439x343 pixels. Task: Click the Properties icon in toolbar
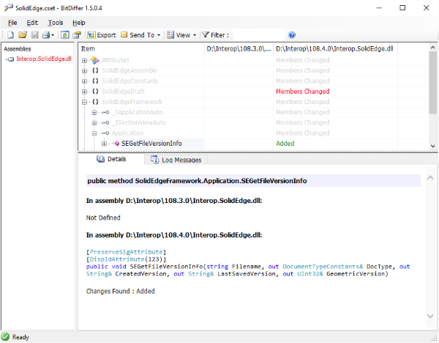pos(77,35)
